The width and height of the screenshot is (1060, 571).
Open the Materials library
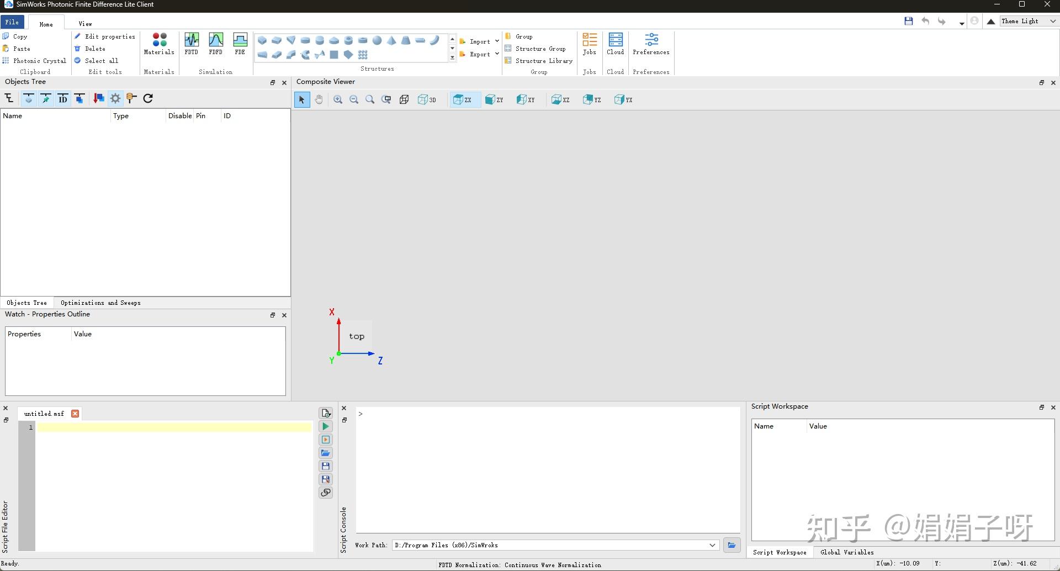point(159,44)
